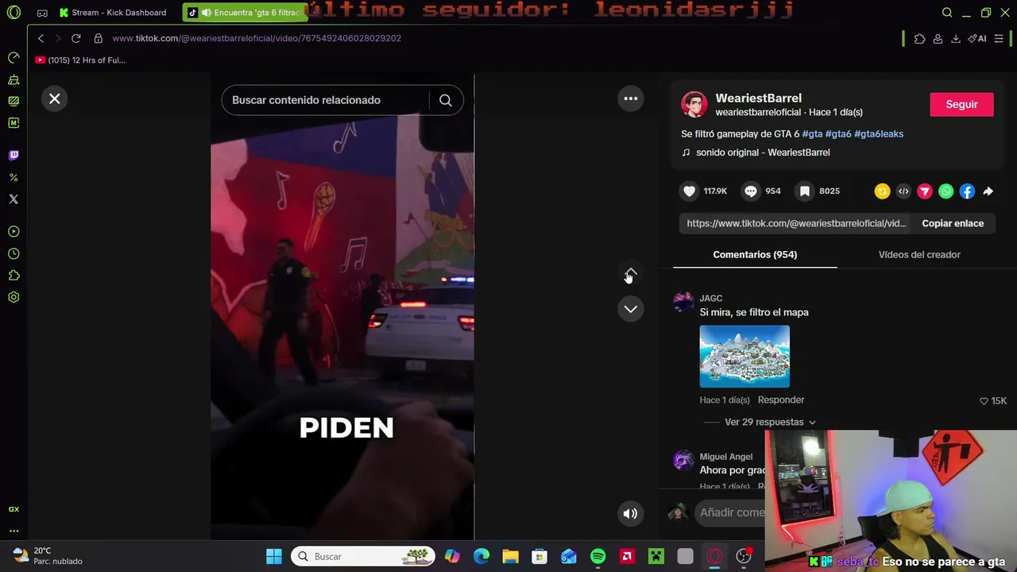
Task: Switch to the 'Vídeos del creador' tab
Action: tap(919, 254)
